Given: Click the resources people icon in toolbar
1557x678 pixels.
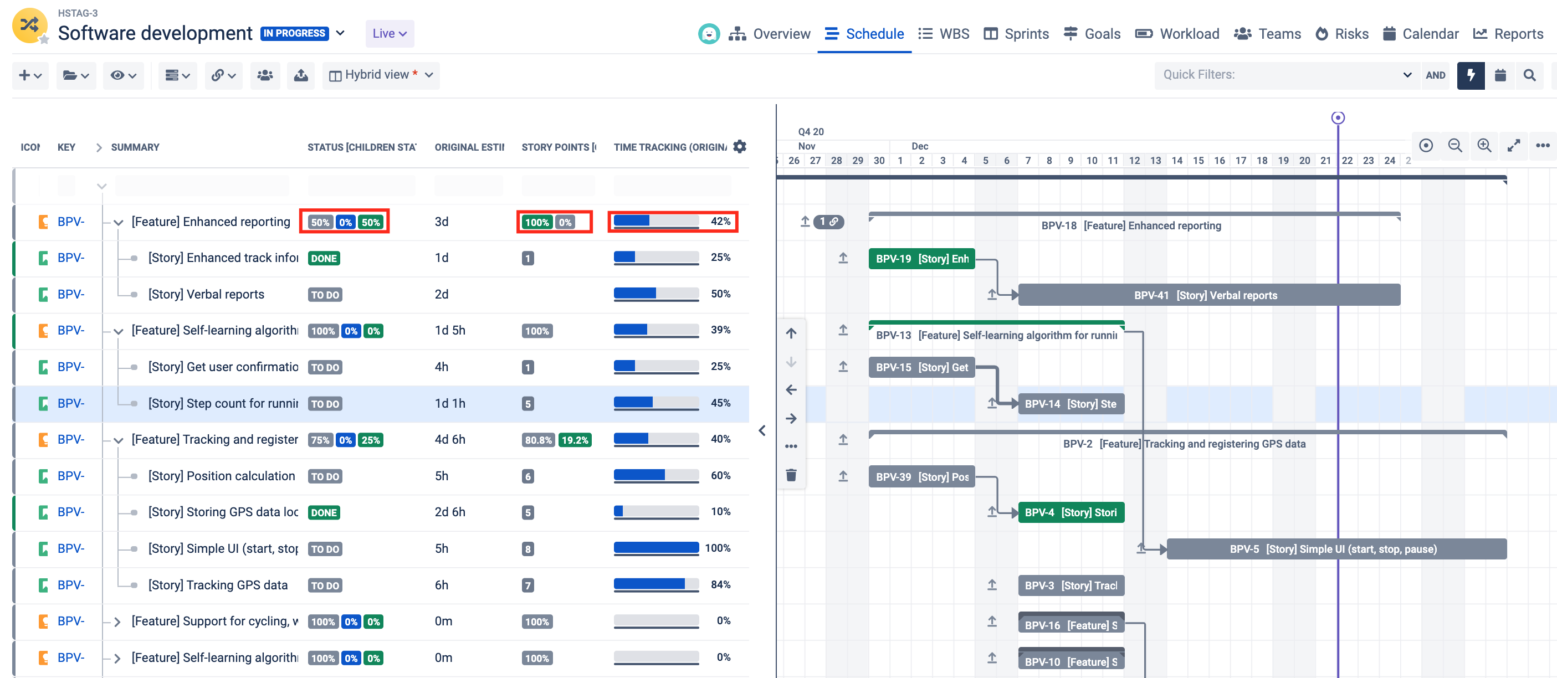Looking at the screenshot, I should click(265, 75).
